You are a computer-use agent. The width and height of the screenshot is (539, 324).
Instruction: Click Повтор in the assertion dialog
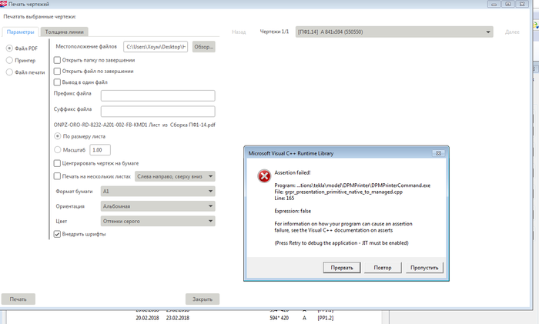click(x=383, y=268)
